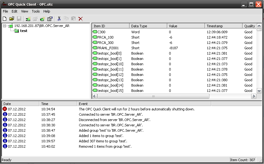Collapse the BR.OPC.Server_AR tree node
Image resolution: width=264 pixels, height=164 pixels.
pyautogui.click(x=4, y=26)
